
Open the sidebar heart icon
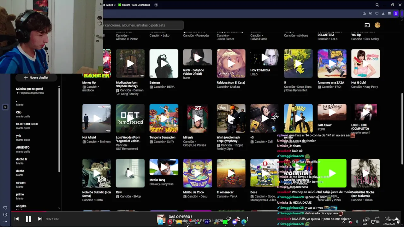point(5,208)
